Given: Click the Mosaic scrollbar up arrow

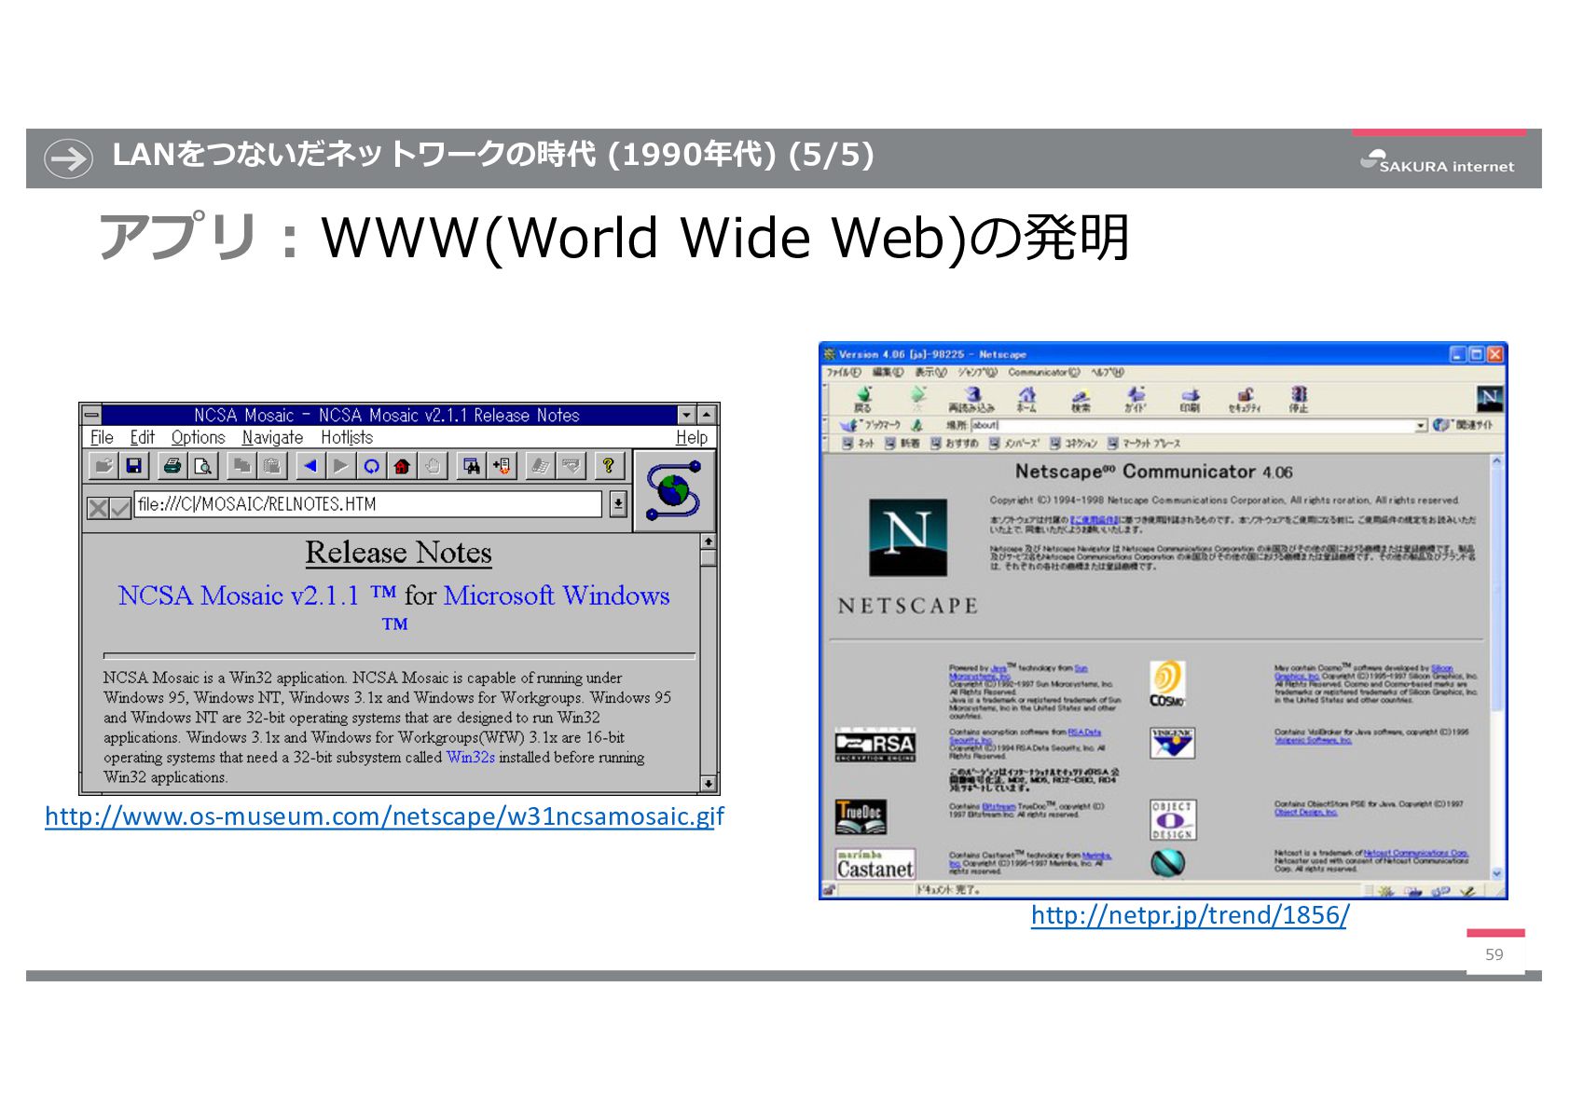Looking at the screenshot, I should (x=709, y=541).
